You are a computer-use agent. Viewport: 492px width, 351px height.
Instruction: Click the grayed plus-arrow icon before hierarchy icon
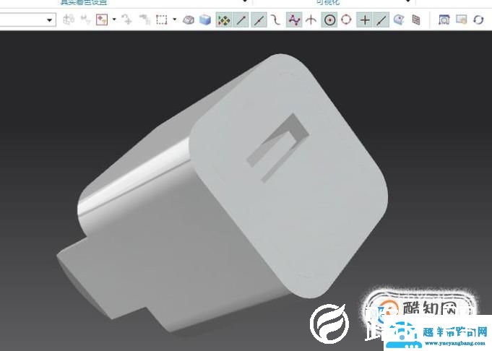pyautogui.click(x=127, y=19)
